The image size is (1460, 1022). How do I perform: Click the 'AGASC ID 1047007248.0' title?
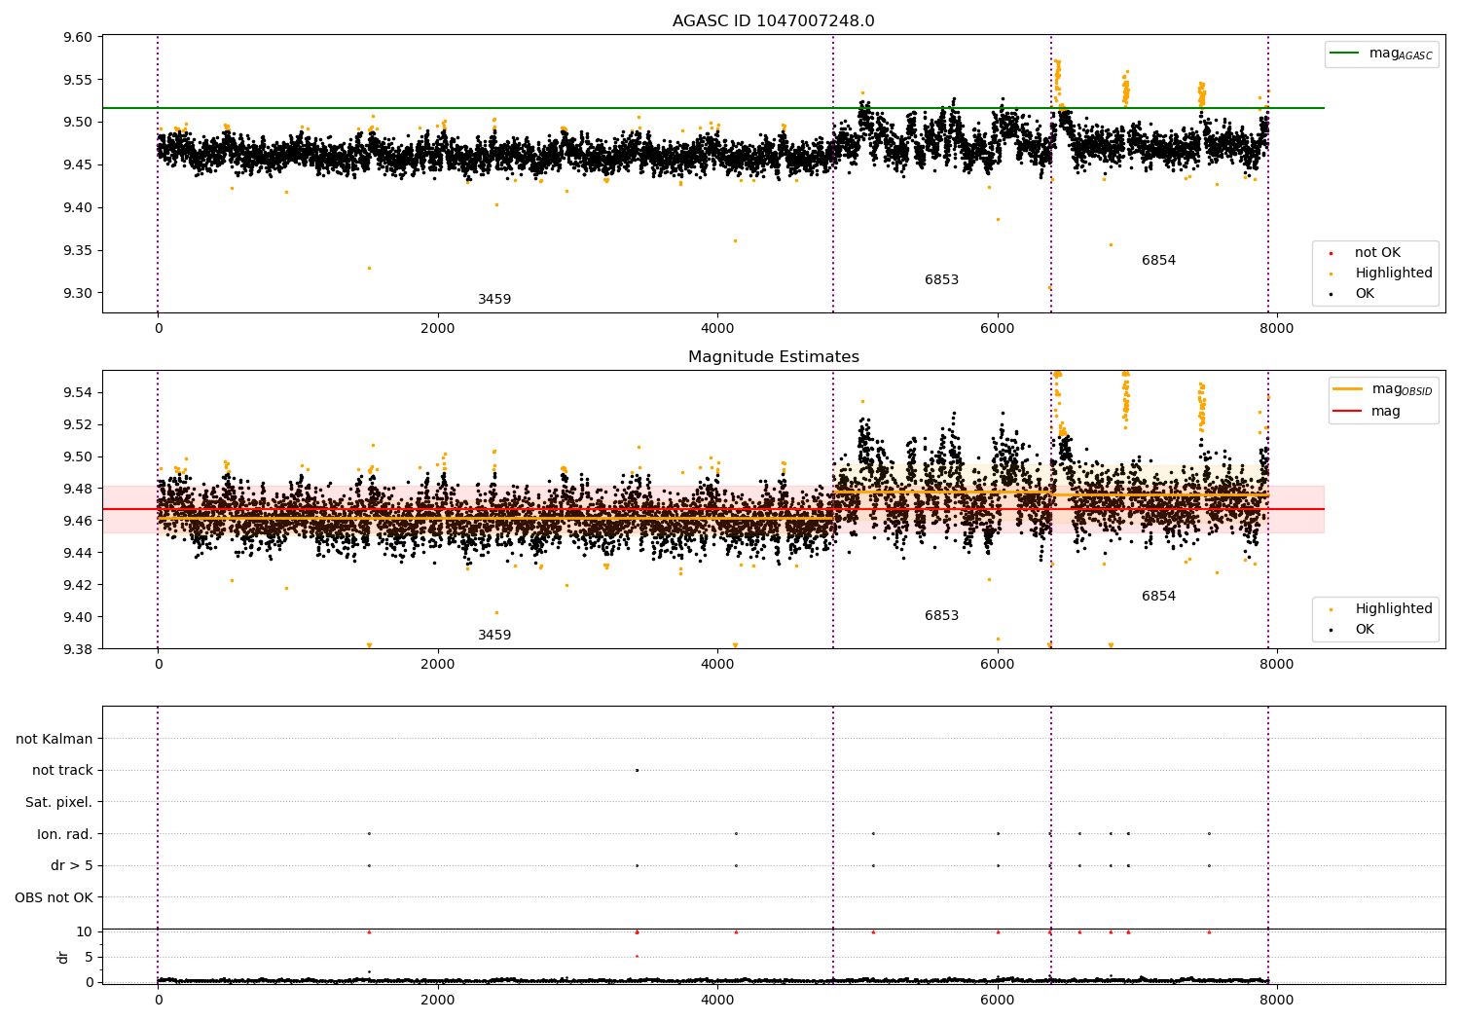pyautogui.click(x=773, y=21)
